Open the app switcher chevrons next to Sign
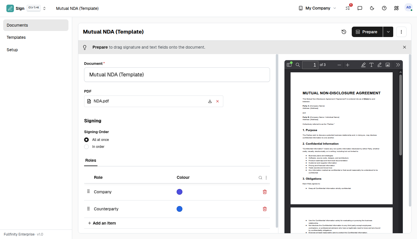The width and height of the screenshot is (417, 239). [x=44, y=8]
